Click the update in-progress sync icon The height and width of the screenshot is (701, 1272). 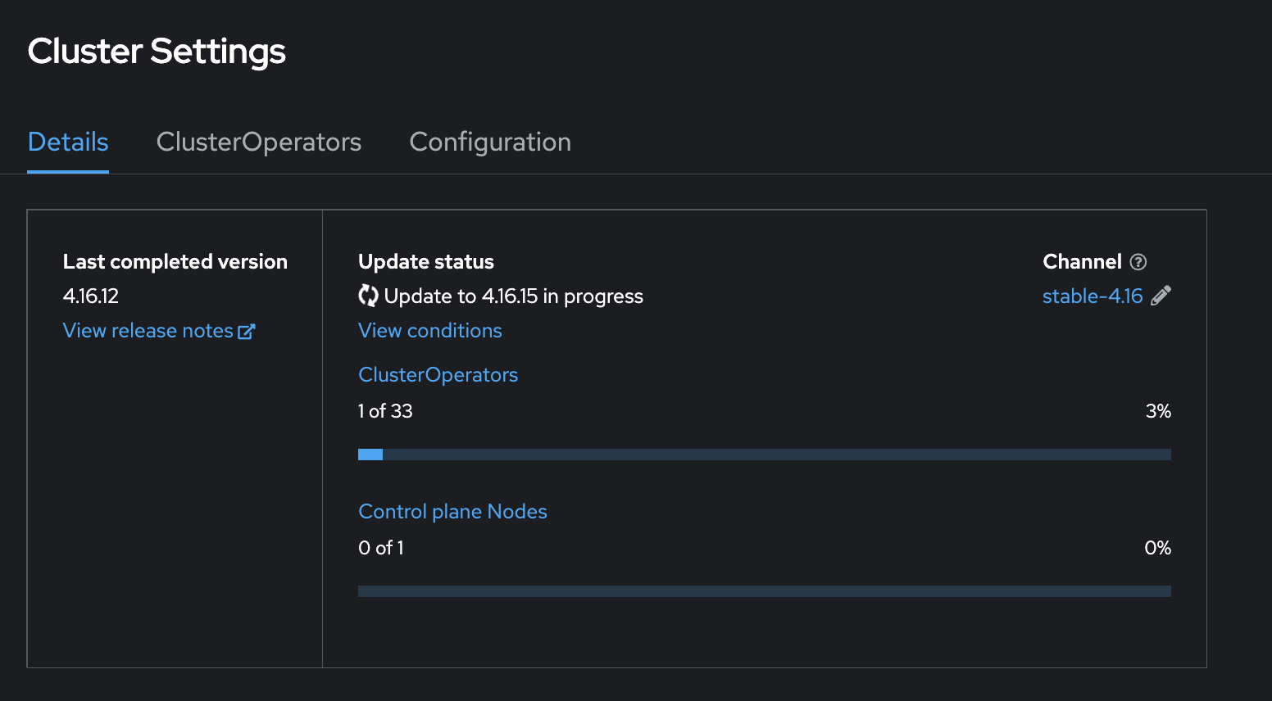coord(368,296)
